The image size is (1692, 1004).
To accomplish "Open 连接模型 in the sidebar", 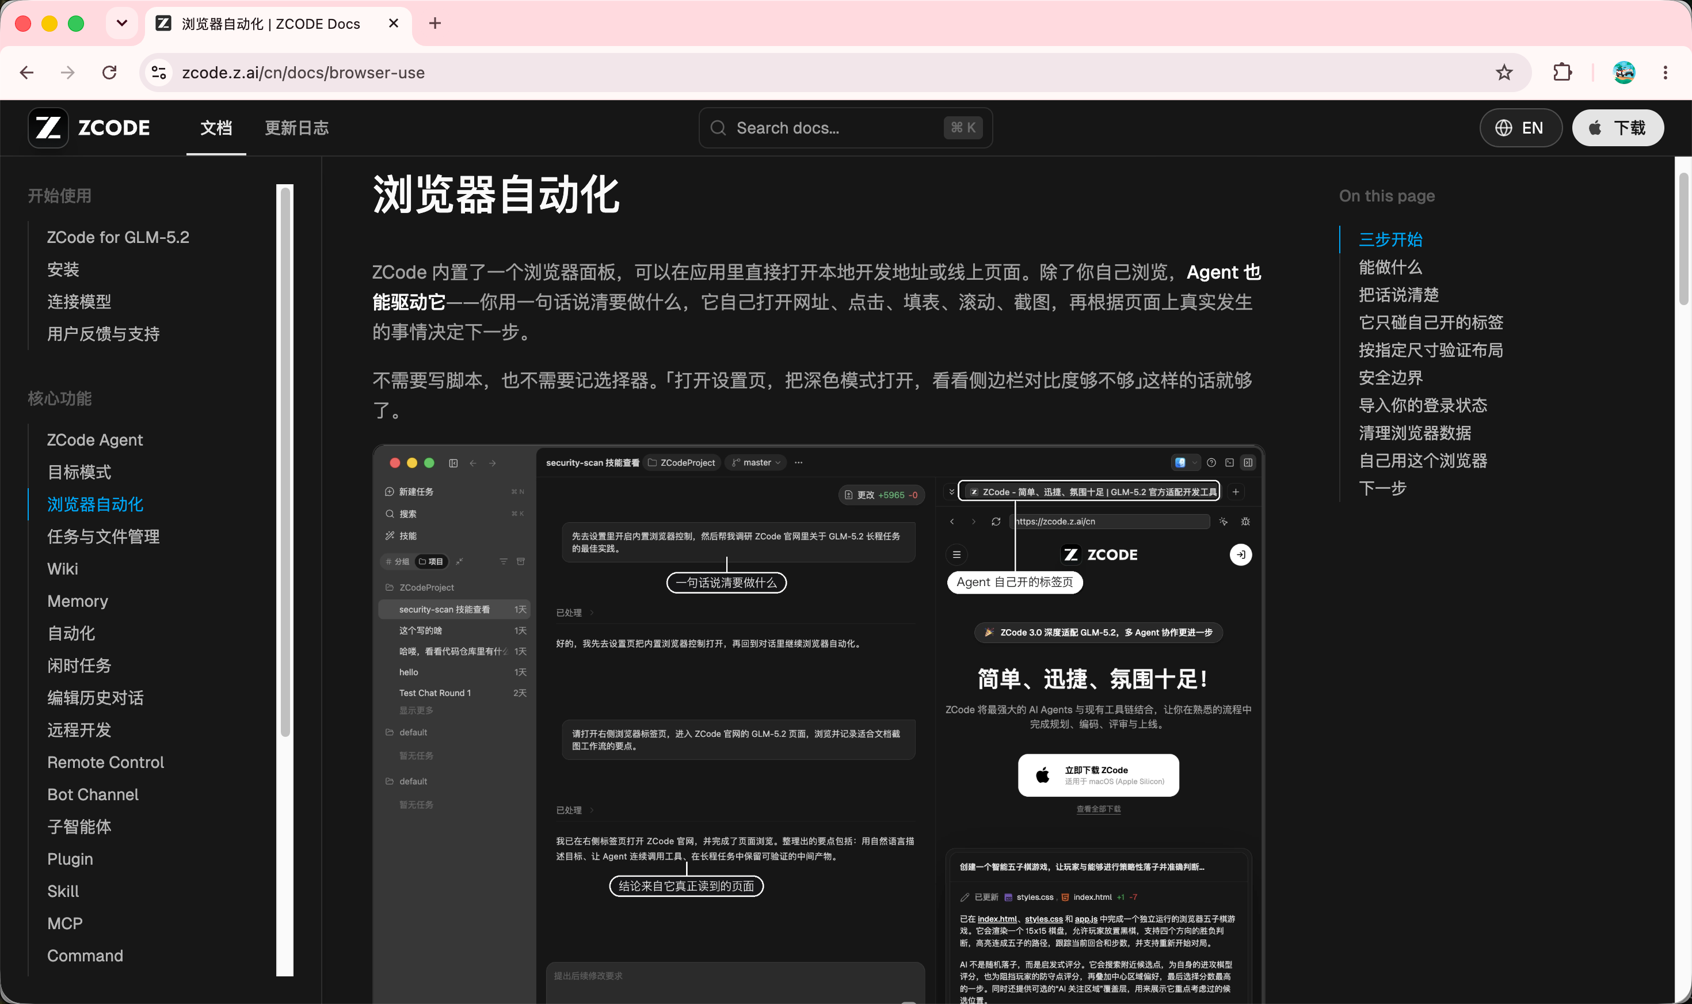I will click(x=79, y=302).
